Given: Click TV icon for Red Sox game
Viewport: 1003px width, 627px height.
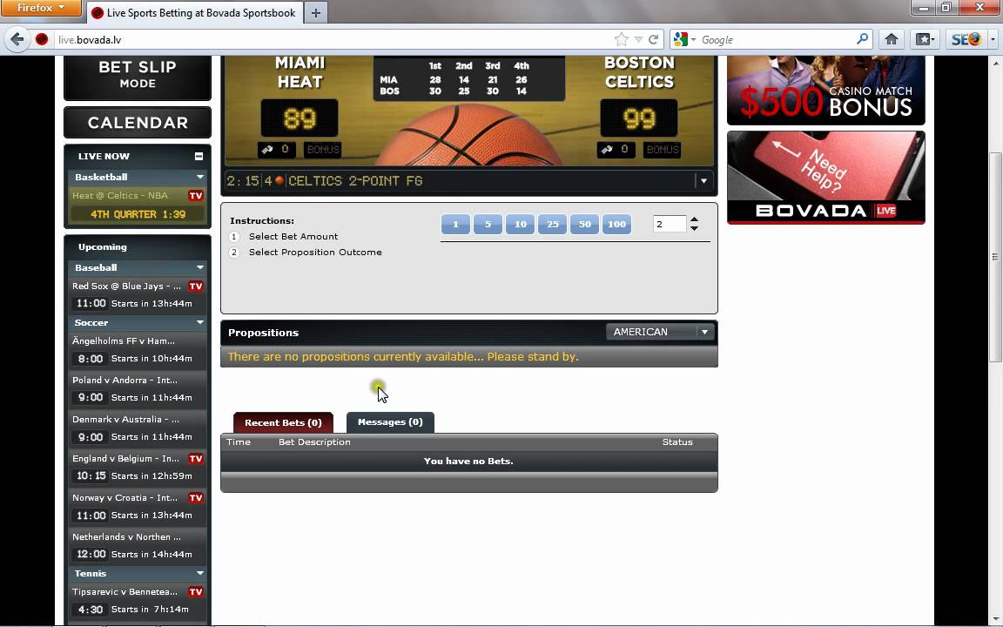Looking at the screenshot, I should pos(196,286).
